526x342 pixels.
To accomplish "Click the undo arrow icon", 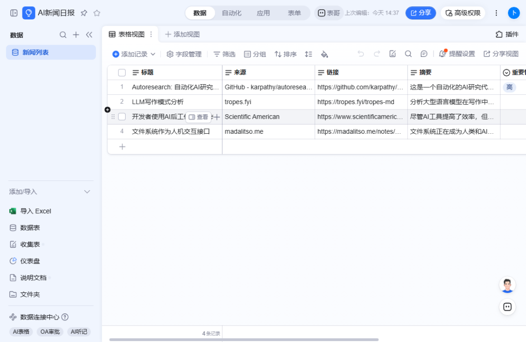I will [360, 54].
